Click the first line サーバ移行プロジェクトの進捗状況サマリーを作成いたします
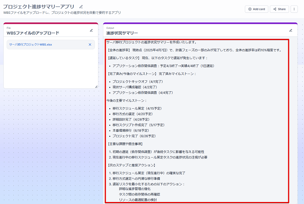The width and height of the screenshot is (304, 204). click(152, 42)
